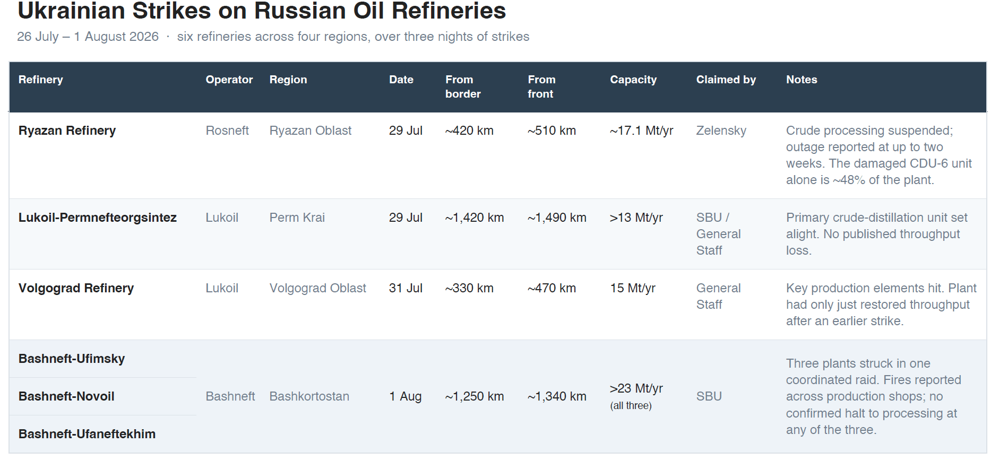Click the 'Rosneft' operator cell
Screen dimensions: 999x469
(227, 131)
